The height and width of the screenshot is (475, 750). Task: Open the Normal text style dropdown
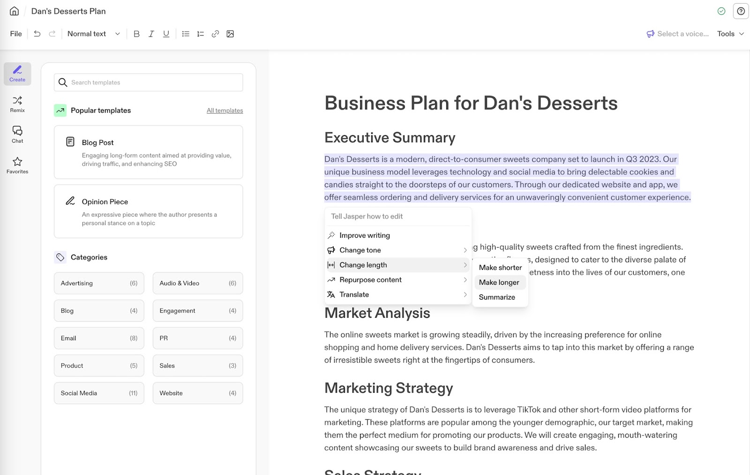[94, 34]
